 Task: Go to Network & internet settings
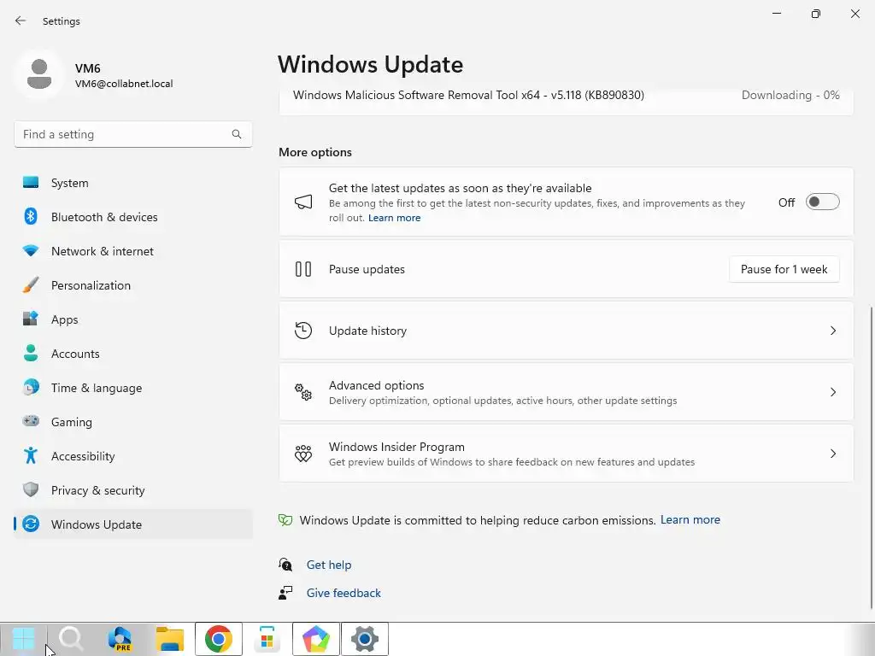(x=132, y=251)
